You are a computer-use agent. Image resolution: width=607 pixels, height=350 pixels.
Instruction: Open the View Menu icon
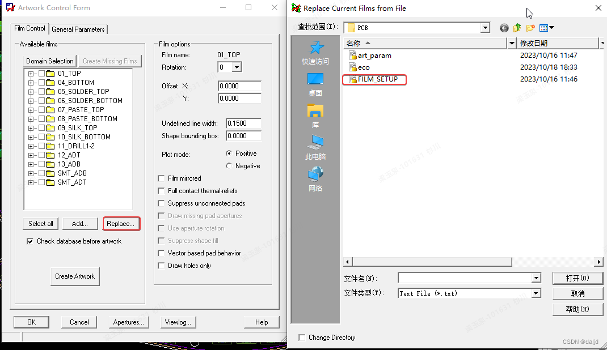click(547, 28)
